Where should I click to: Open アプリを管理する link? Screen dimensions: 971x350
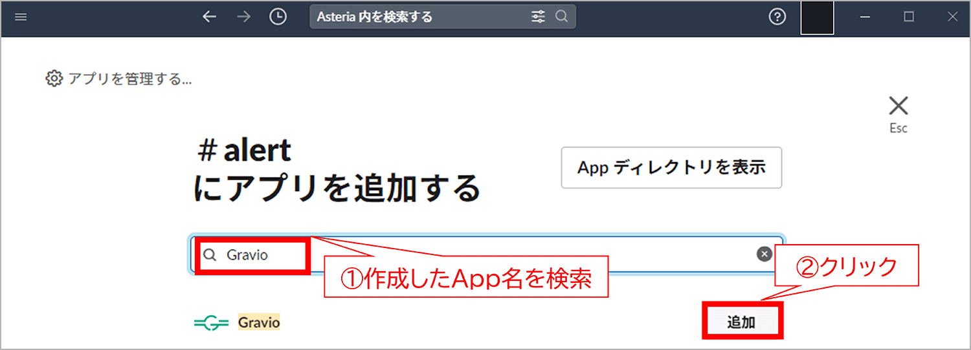[x=129, y=79]
